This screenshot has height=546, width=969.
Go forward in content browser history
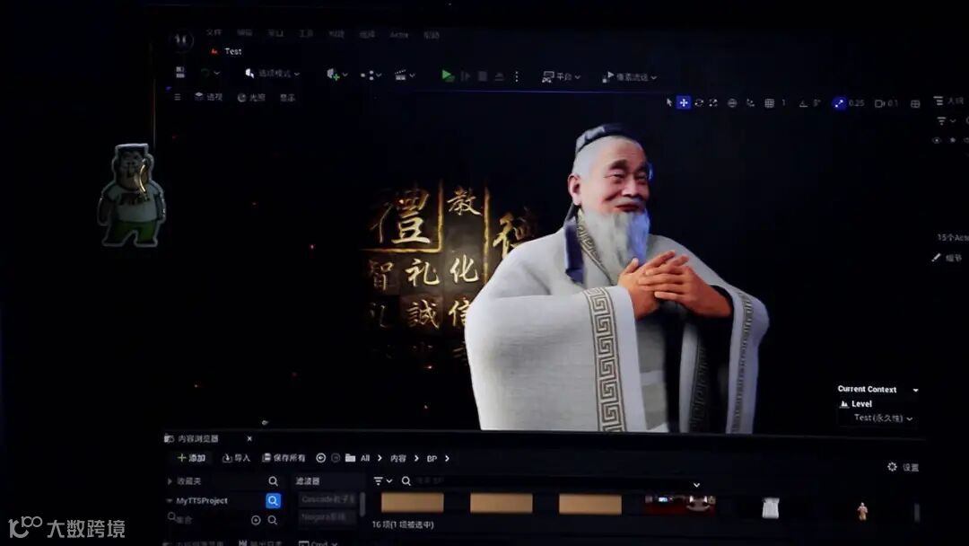[x=336, y=458]
